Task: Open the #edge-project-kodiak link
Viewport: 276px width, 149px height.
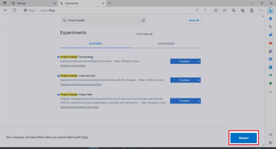Action: 73,66
